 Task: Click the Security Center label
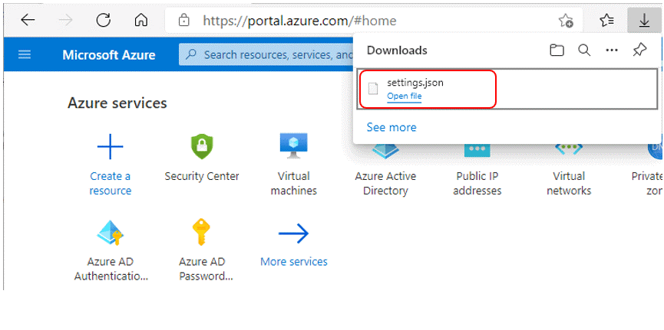(202, 176)
